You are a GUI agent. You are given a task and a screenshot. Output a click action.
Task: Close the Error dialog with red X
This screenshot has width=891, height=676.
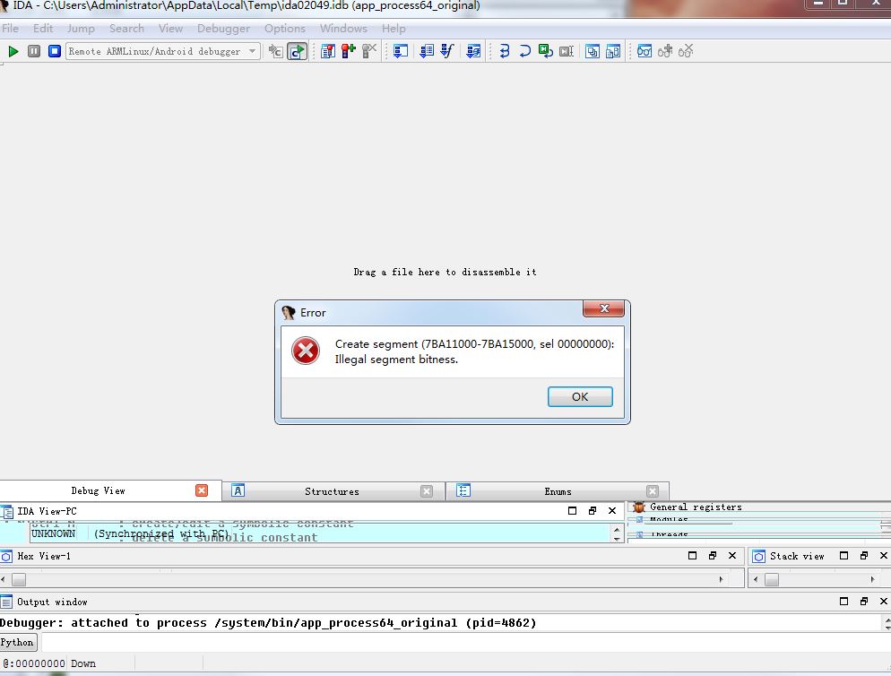[603, 308]
